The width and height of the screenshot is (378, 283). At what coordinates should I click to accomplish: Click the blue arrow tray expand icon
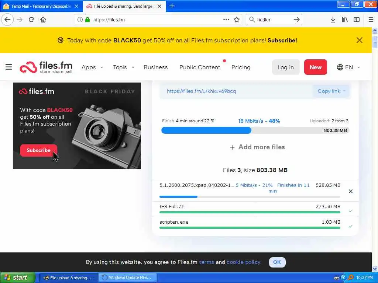tap(344, 278)
